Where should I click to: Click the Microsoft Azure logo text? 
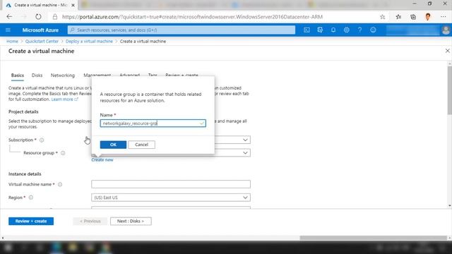coord(40,30)
